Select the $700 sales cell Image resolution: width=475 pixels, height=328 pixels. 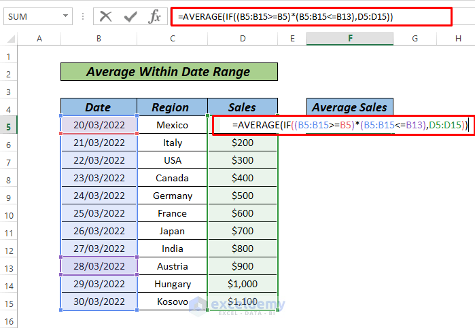[x=243, y=231]
